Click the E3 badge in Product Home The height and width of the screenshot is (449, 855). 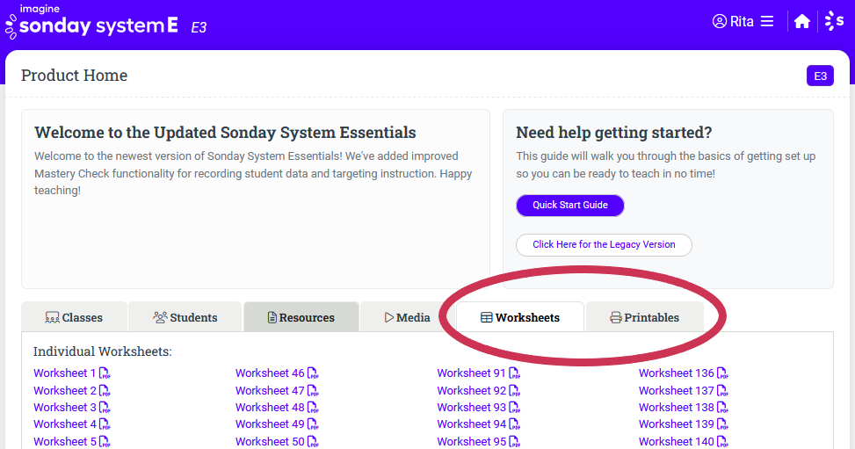tap(820, 76)
